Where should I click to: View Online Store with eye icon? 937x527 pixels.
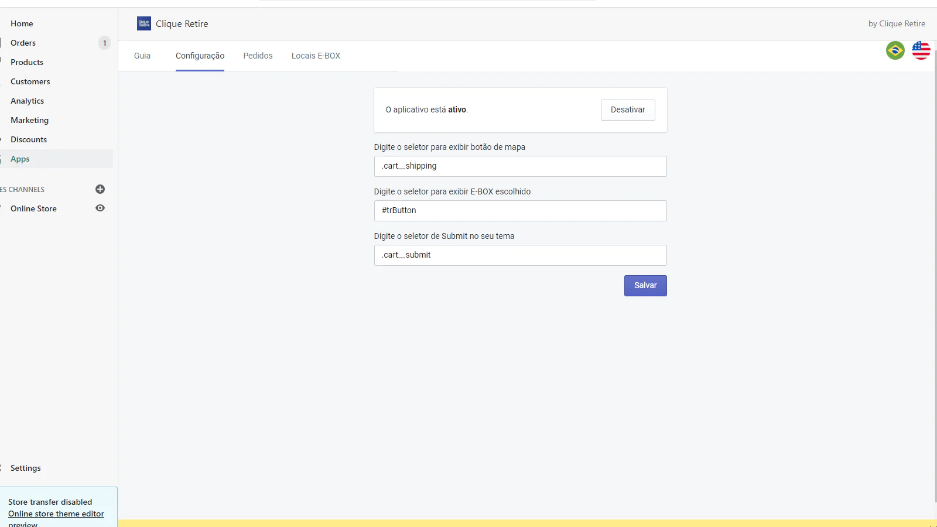[100, 208]
